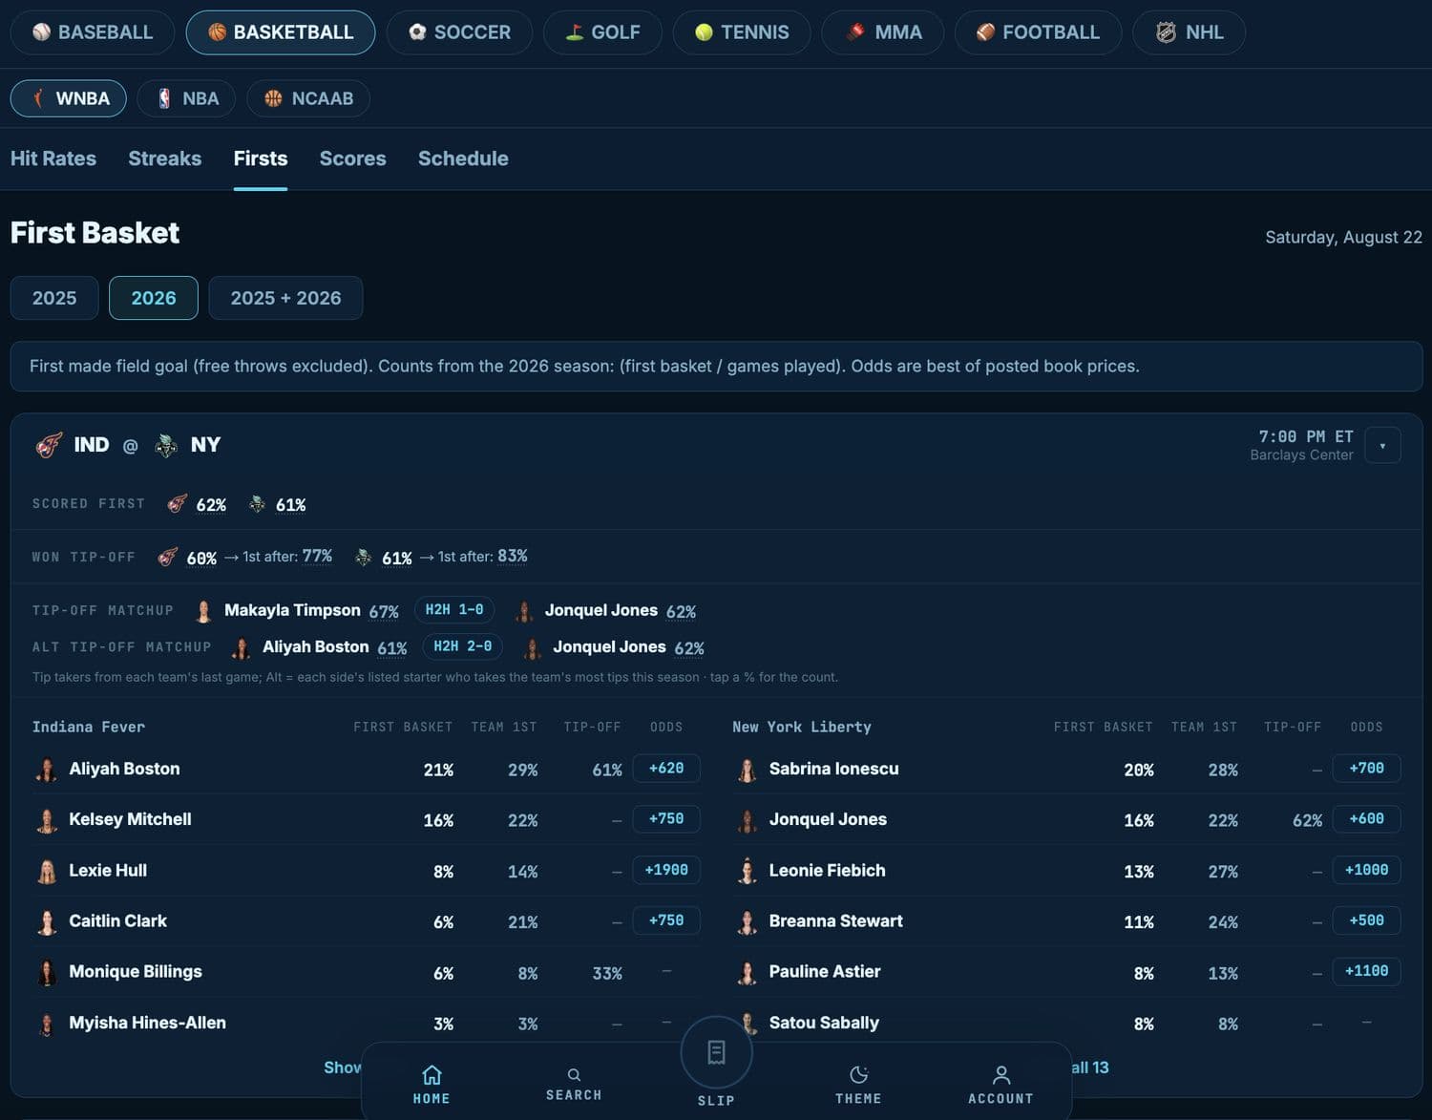Click Lexie Hull +1900 odds button
Screen dimensions: 1432x1120
666,870
